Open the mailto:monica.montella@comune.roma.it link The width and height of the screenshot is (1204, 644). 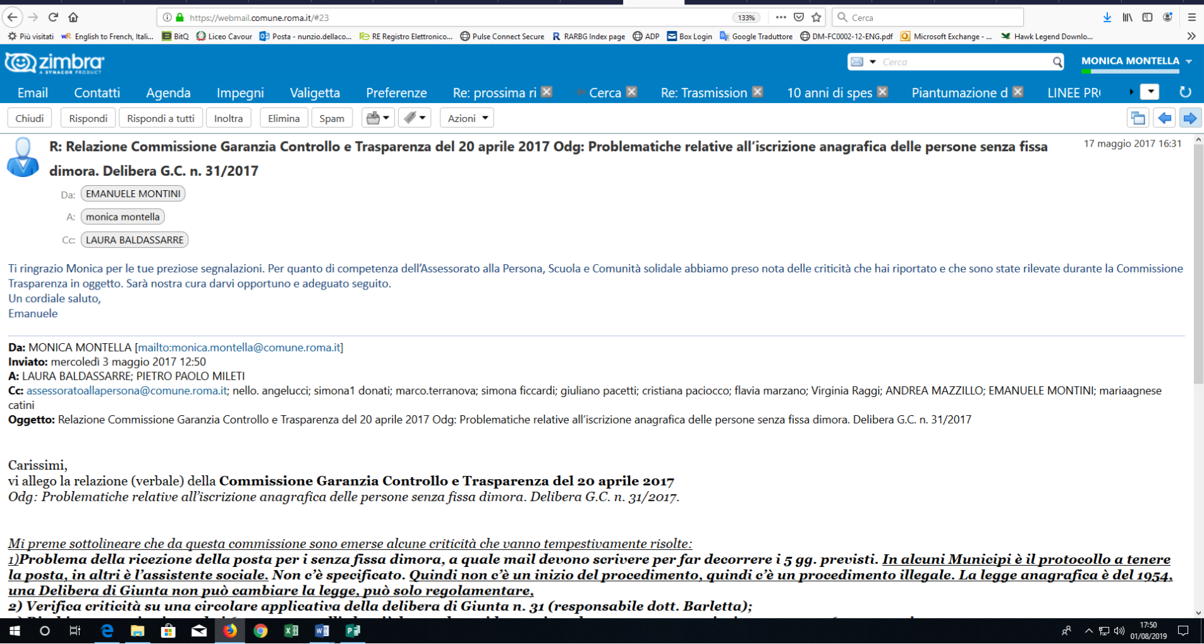[x=240, y=348]
